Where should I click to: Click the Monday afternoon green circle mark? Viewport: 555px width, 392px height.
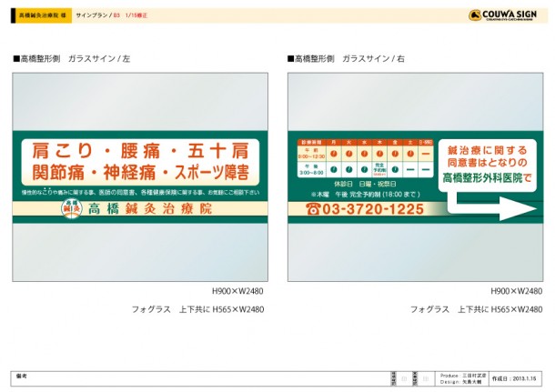[x=333, y=170]
